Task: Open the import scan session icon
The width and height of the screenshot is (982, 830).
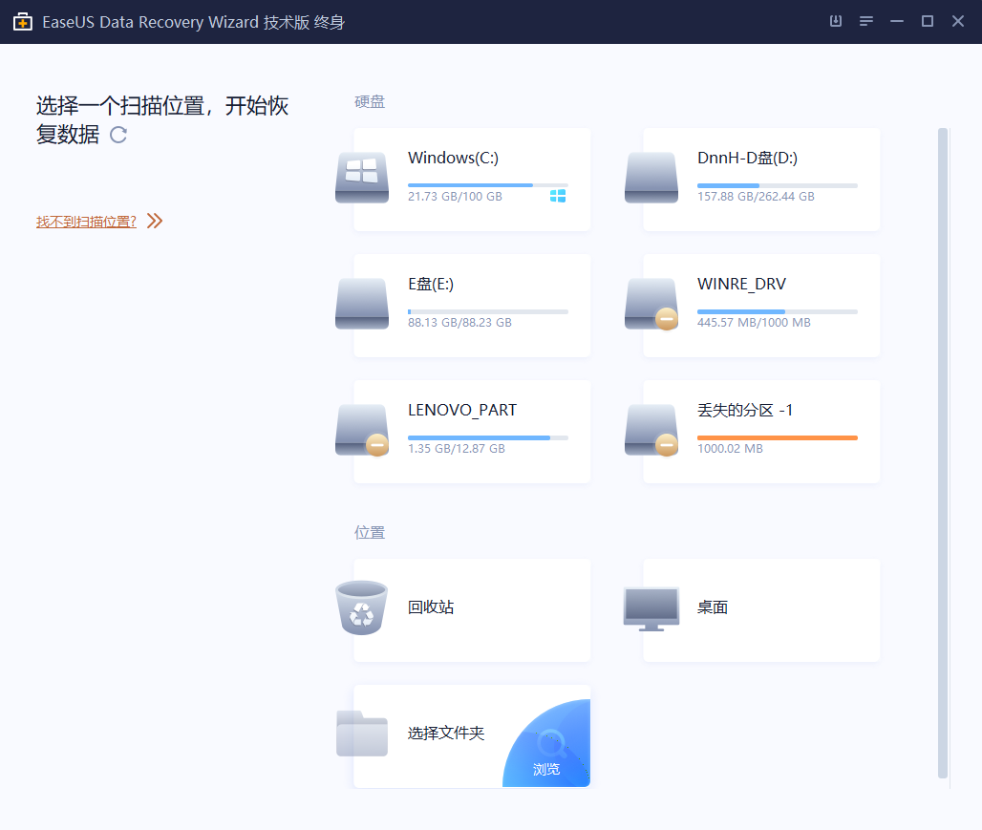Action: pos(836,21)
